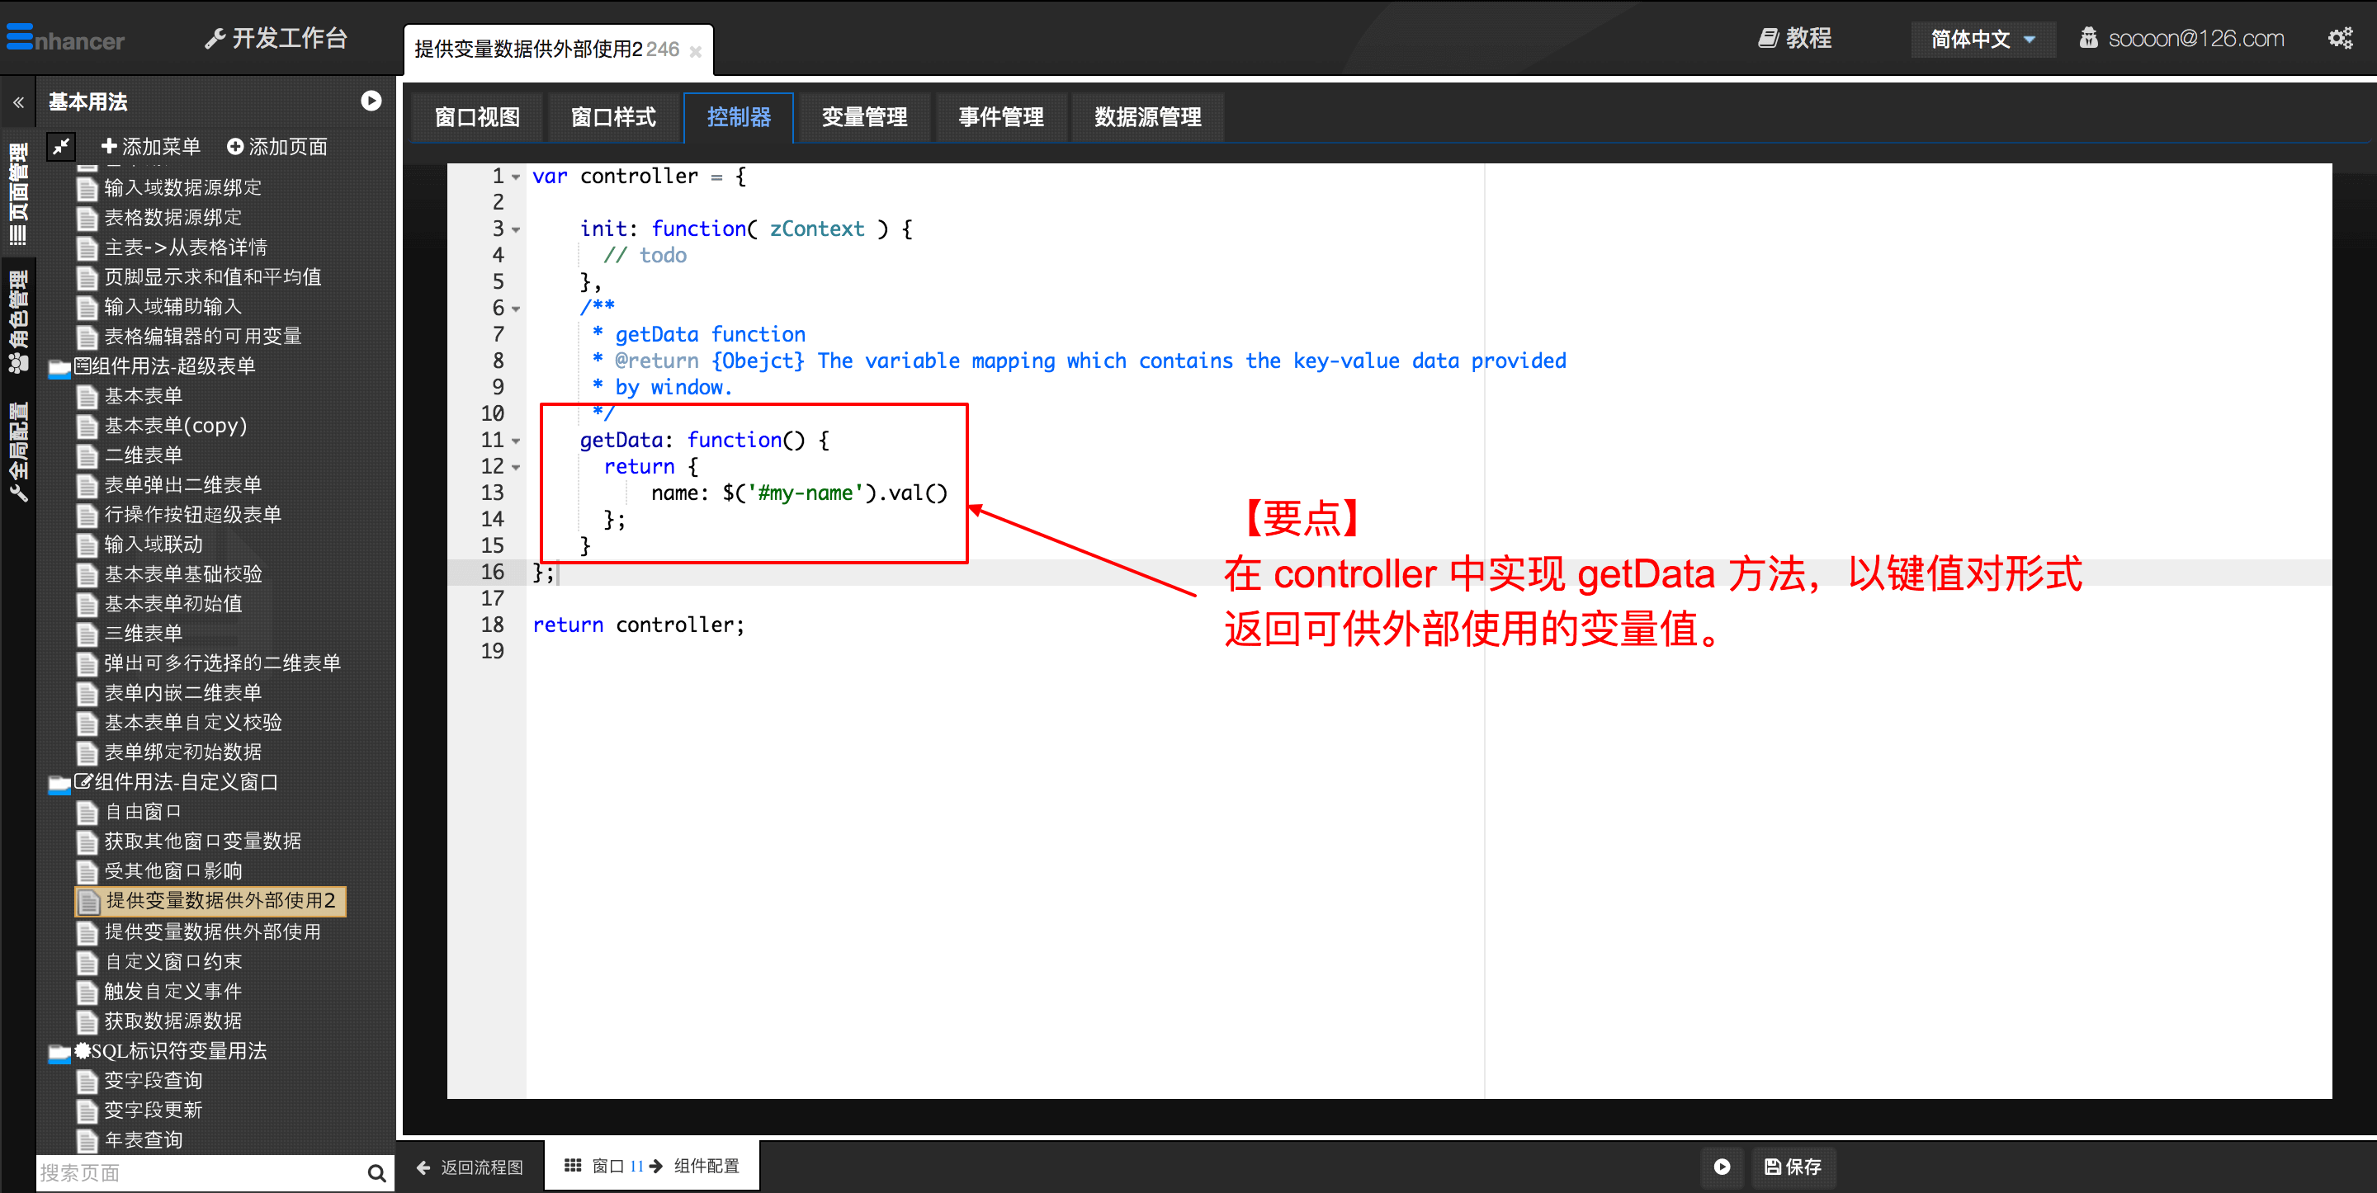Click the collapse-tree arrows icon in the sidebar toolbar
Image resolution: width=2377 pixels, height=1193 pixels.
coord(61,146)
